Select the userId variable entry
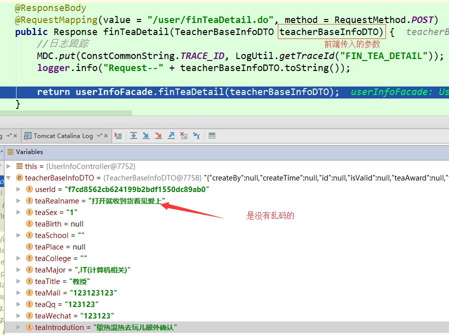Viewport: 449px width, 335px height. point(46,189)
